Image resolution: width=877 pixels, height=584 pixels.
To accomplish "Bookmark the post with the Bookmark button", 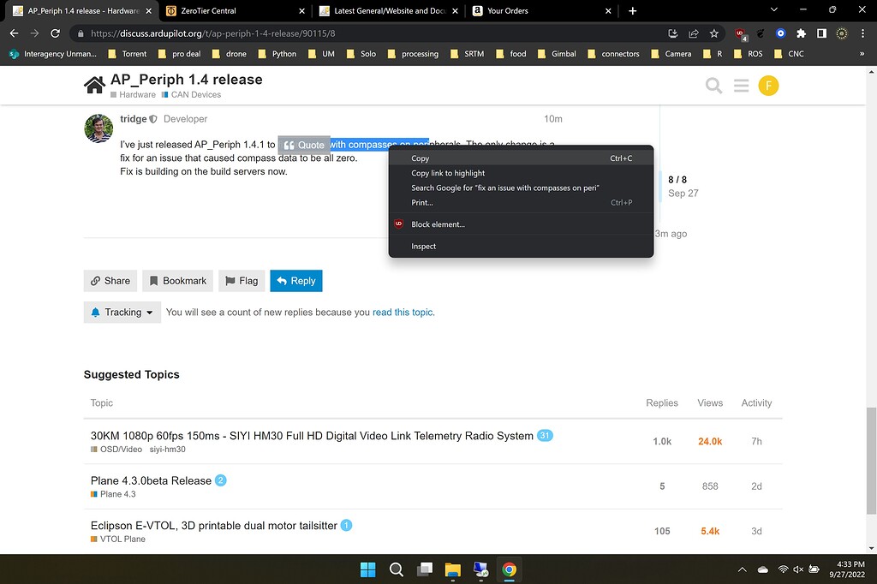I will click(177, 280).
